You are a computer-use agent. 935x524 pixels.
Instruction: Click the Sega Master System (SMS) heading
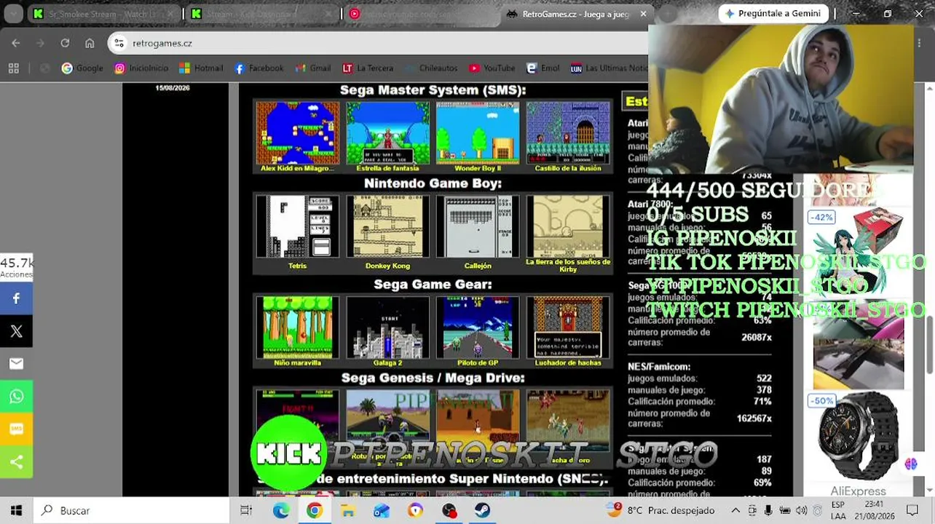[x=433, y=90]
